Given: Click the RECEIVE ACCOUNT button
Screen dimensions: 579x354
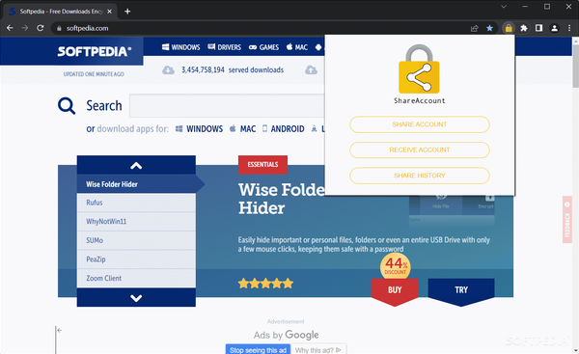Looking at the screenshot, I should coord(420,150).
